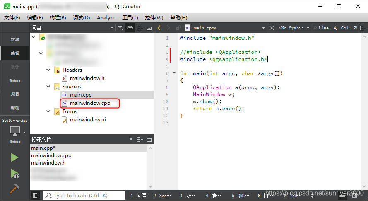Open the 4 Compile Output pane

coord(213,196)
